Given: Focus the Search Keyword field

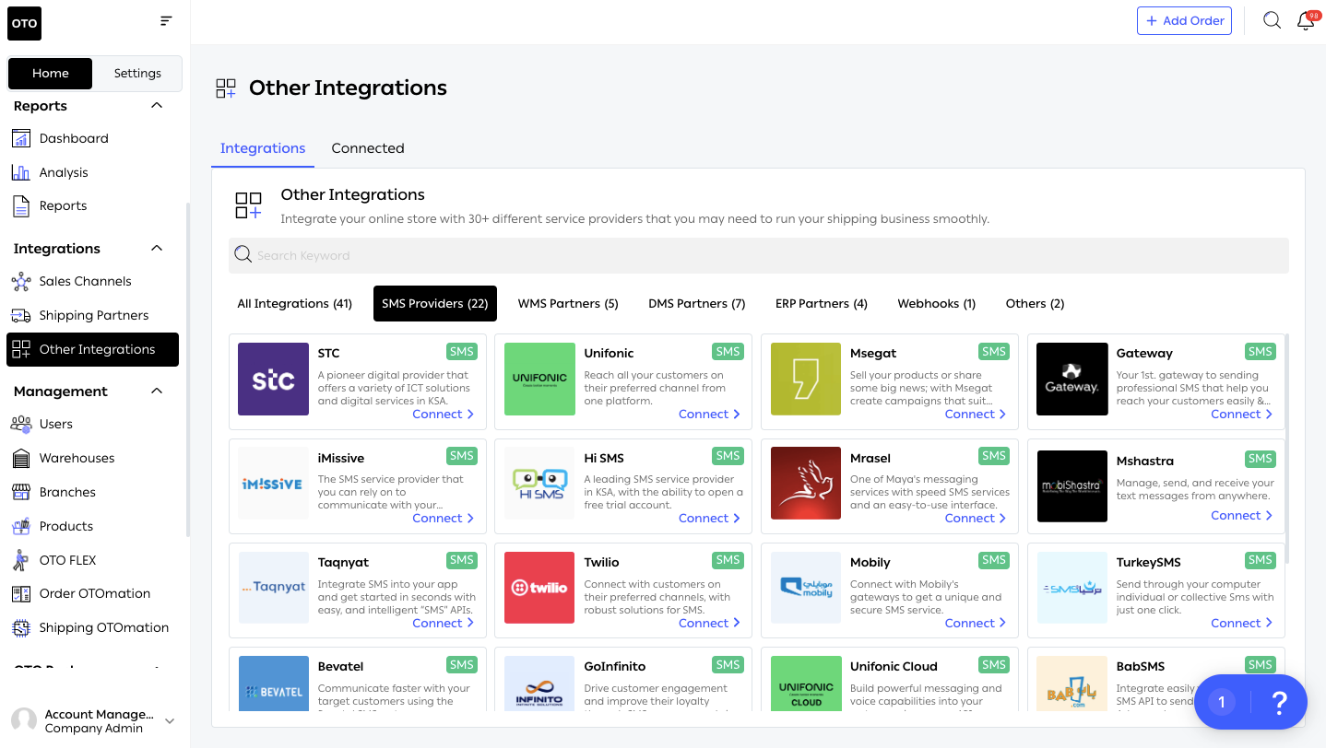Looking at the screenshot, I should pos(758,255).
